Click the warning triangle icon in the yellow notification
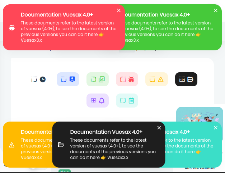Image resolution: width=225 pixels, height=173 pixels. (11, 145)
